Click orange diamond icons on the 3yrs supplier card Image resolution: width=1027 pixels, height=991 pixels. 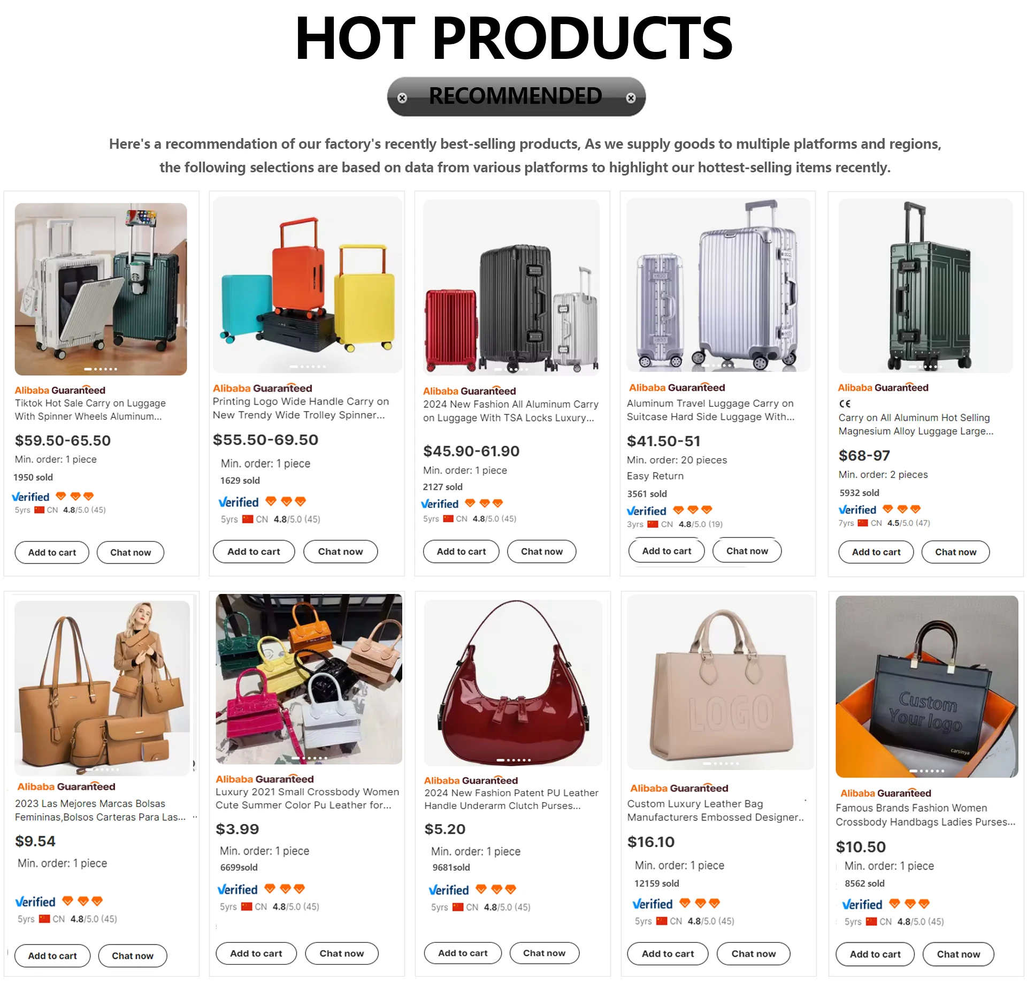pyautogui.click(x=692, y=510)
